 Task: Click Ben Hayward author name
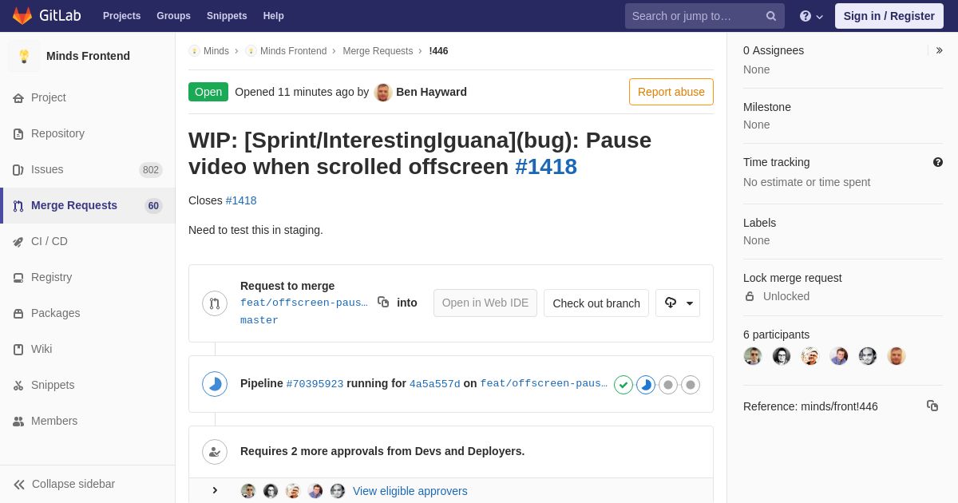pos(432,92)
